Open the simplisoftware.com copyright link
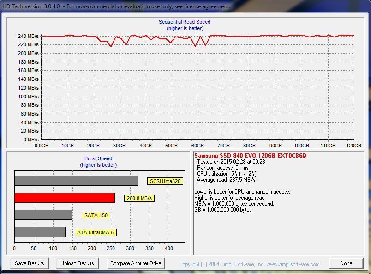This screenshot has height=274, width=371. [x=249, y=264]
